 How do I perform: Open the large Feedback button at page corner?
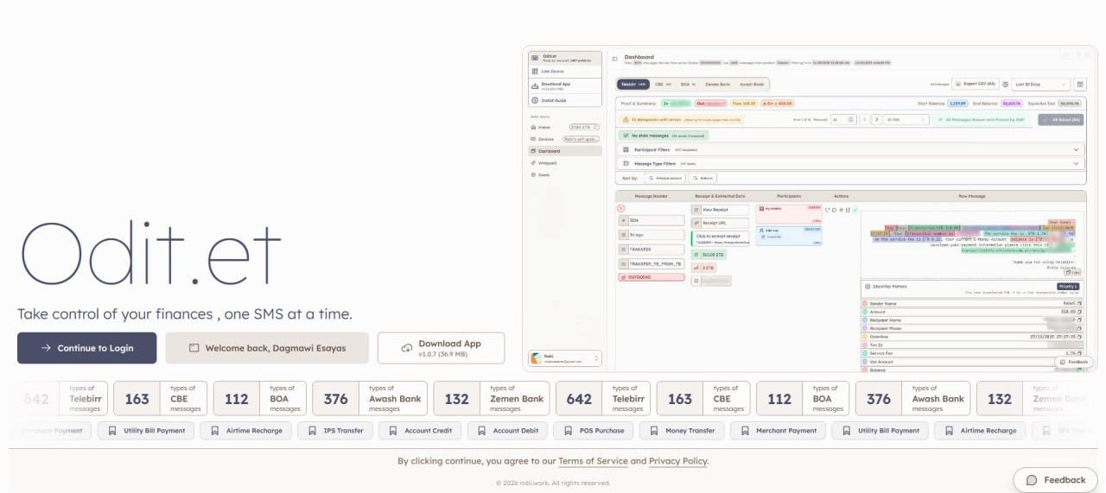[x=1055, y=480]
